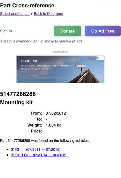Image resolution: width=121 pixels, height=178 pixels.
Task: Click the Advertisement label above the banner
Action: tap(60, 52)
